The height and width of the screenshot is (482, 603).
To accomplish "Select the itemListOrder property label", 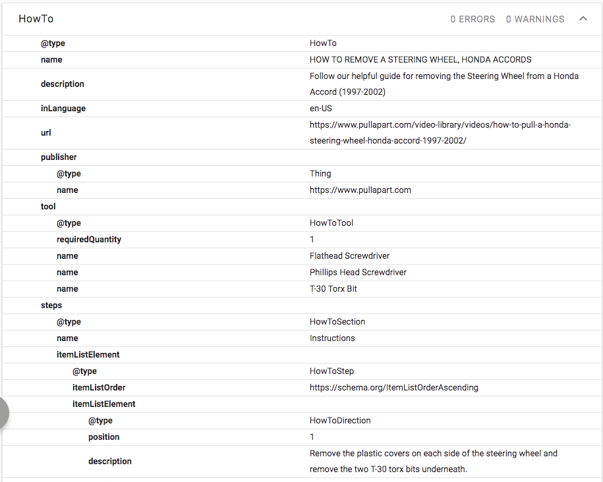I will click(99, 388).
